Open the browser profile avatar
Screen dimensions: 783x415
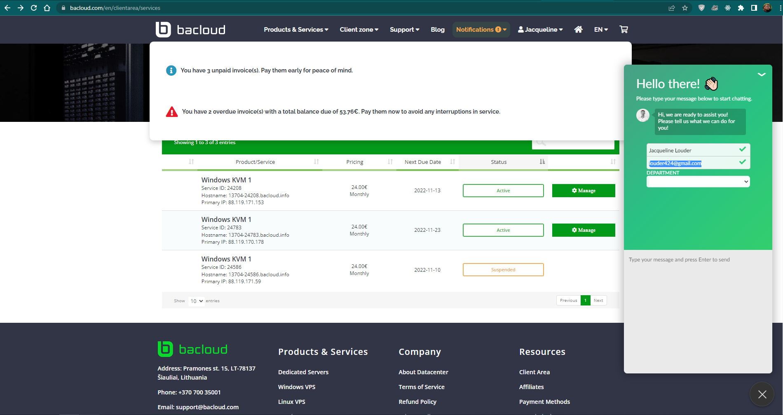point(767,8)
